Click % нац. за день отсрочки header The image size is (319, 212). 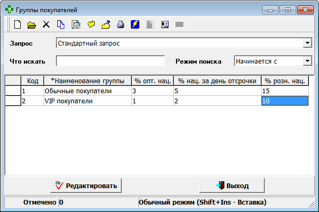[x=217, y=81]
